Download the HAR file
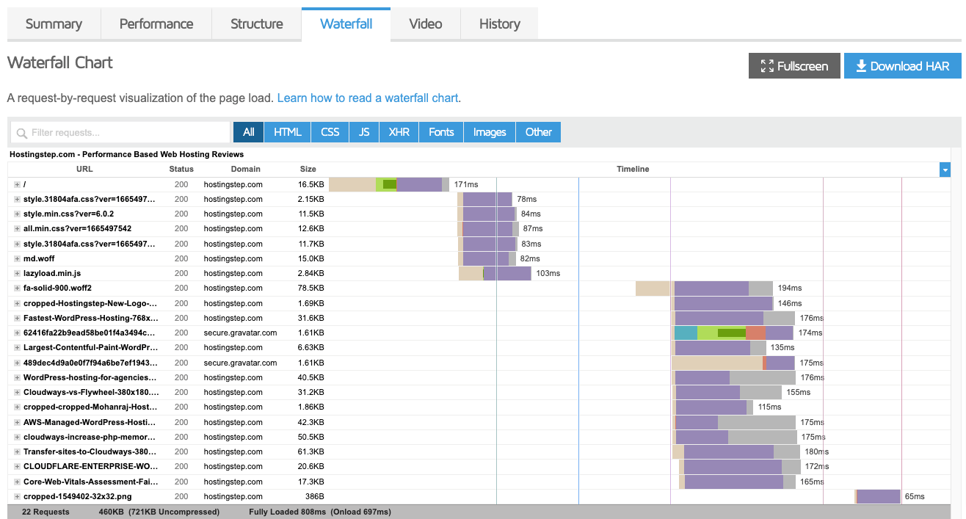 click(902, 65)
